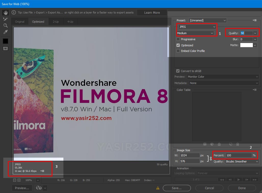Toggle Slices Visibility in the toolbar

tap(6, 48)
